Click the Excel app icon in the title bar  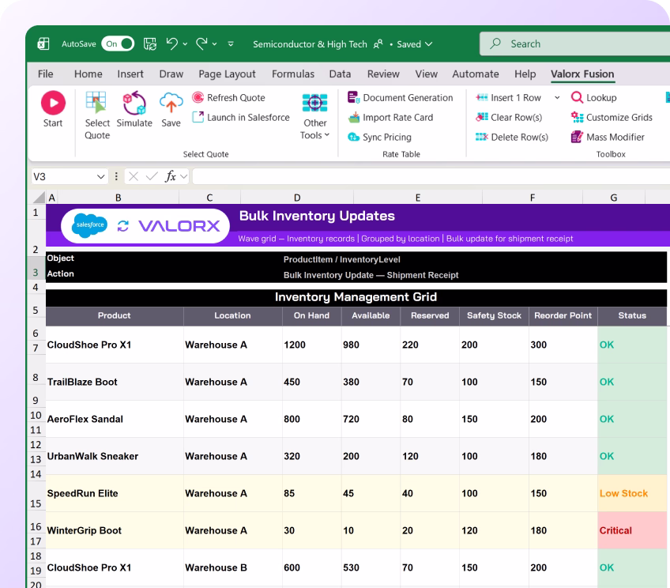point(43,43)
